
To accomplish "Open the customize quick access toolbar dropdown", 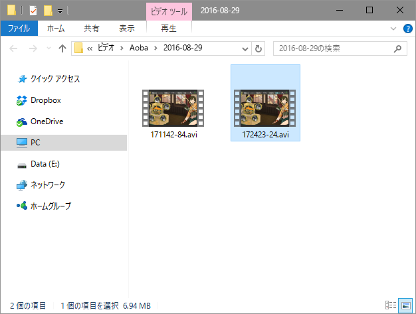I will tap(60, 11).
